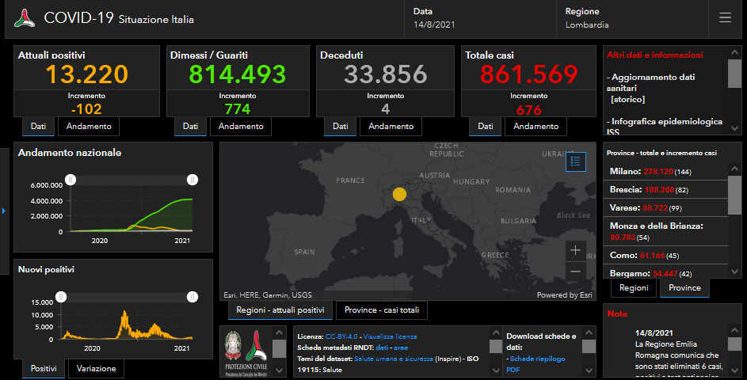747x380 pixels.
Task: Switch to Andamento tab under Attuali positivi
Action: pyautogui.click(x=89, y=126)
